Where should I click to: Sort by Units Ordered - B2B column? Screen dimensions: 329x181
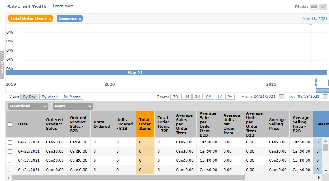point(125,124)
